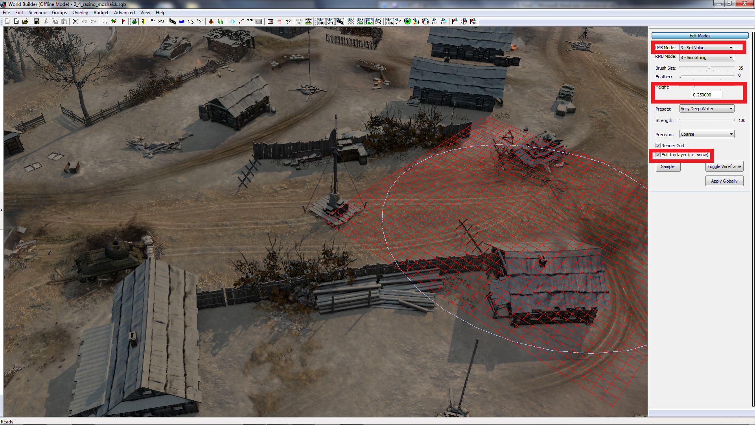Adjust the Height slider

pyautogui.click(x=707, y=87)
